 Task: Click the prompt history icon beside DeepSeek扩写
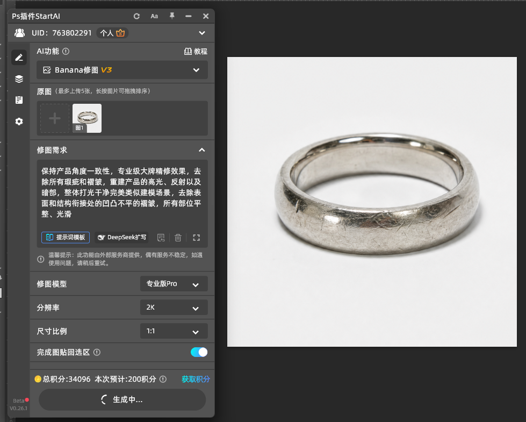tap(161, 238)
